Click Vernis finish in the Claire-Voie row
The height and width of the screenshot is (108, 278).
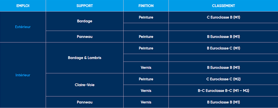[x=146, y=91]
